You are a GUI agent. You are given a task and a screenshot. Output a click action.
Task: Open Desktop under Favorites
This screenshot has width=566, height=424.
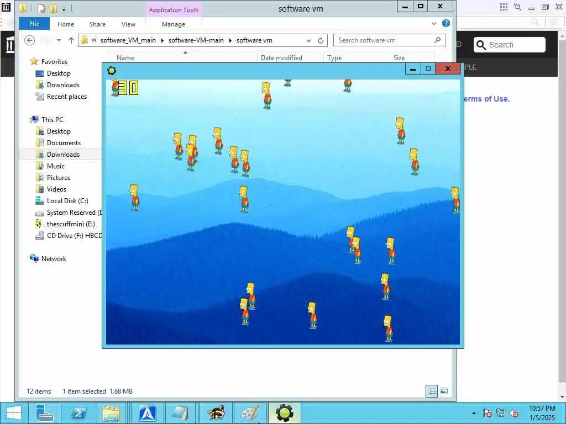point(59,73)
